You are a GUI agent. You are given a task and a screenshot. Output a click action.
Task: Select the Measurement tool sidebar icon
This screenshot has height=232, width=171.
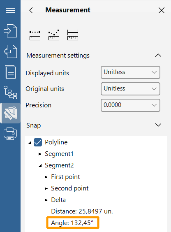[10, 113]
